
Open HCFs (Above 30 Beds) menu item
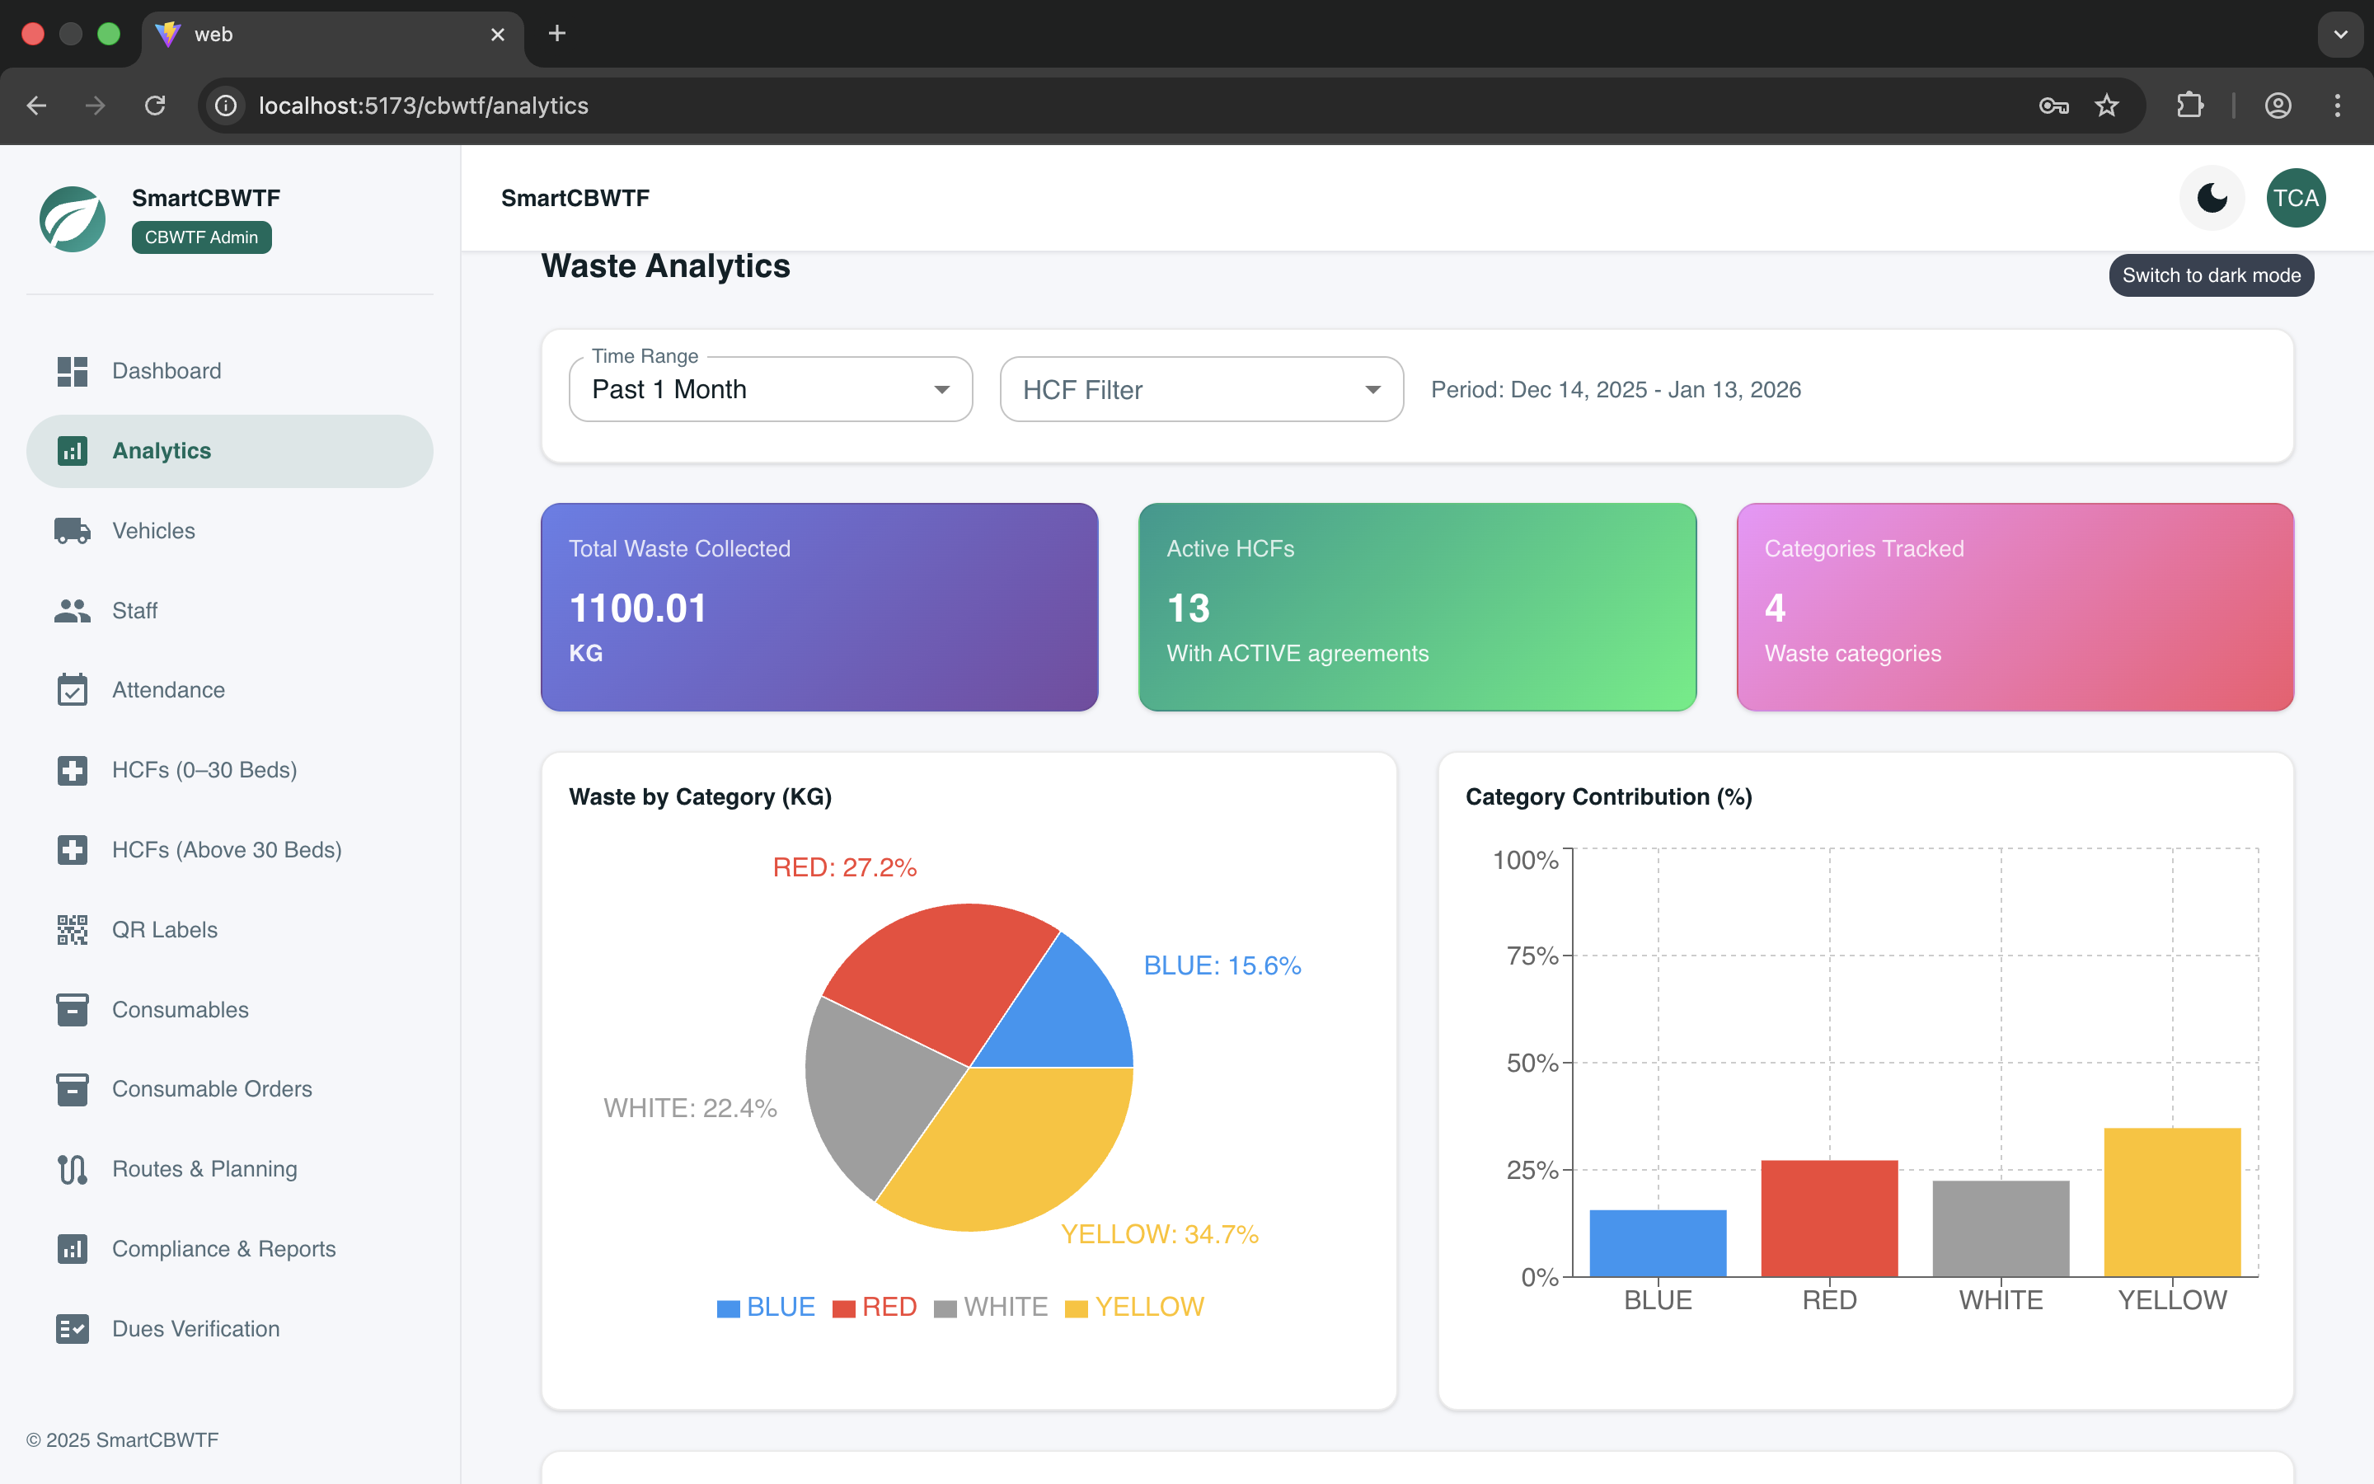pyautogui.click(x=227, y=850)
